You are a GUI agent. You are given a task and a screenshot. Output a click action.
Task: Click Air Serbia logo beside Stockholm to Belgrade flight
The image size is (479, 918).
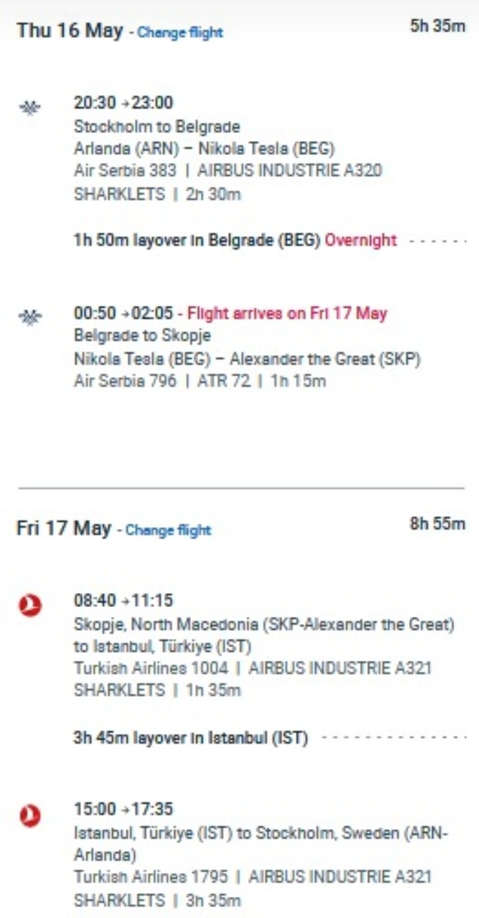[x=30, y=107]
